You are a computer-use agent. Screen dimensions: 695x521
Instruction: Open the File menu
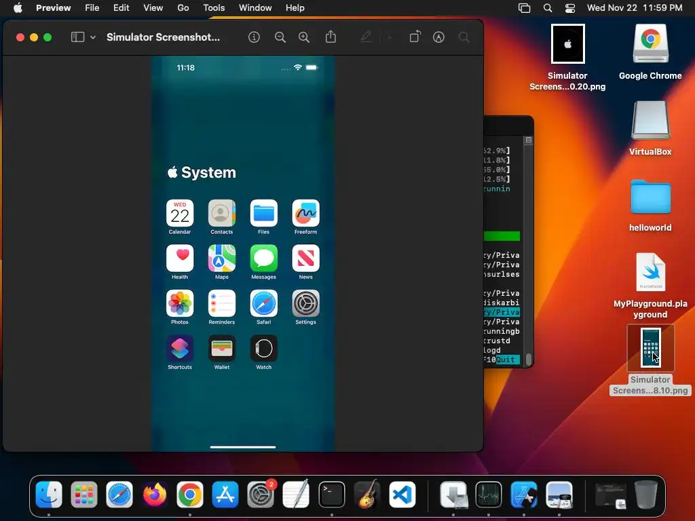pos(92,7)
